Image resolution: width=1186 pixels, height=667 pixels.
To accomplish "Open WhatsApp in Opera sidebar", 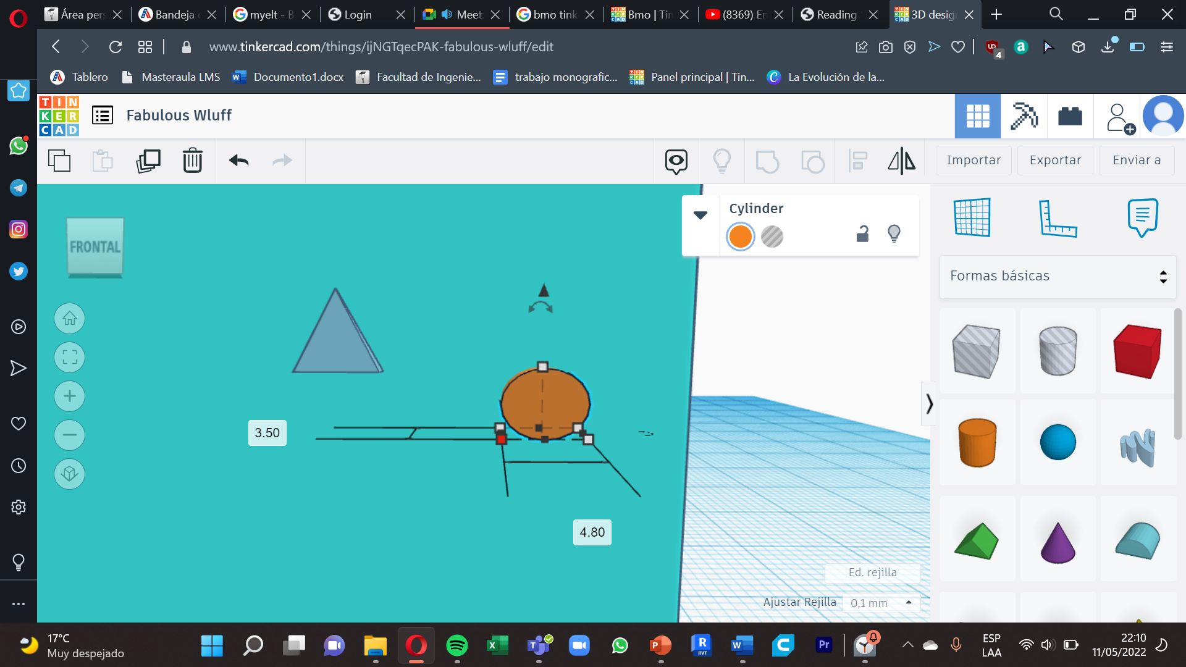I will [19, 146].
